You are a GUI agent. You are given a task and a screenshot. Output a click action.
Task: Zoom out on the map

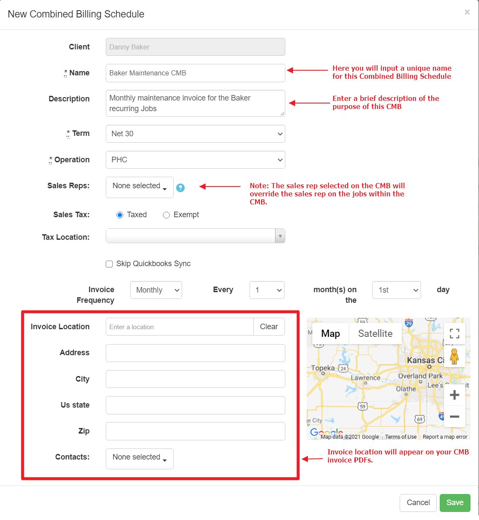(x=454, y=417)
